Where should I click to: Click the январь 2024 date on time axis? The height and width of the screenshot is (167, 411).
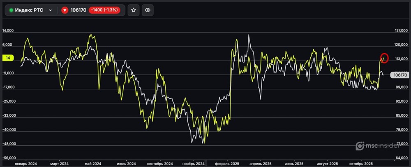25,164
